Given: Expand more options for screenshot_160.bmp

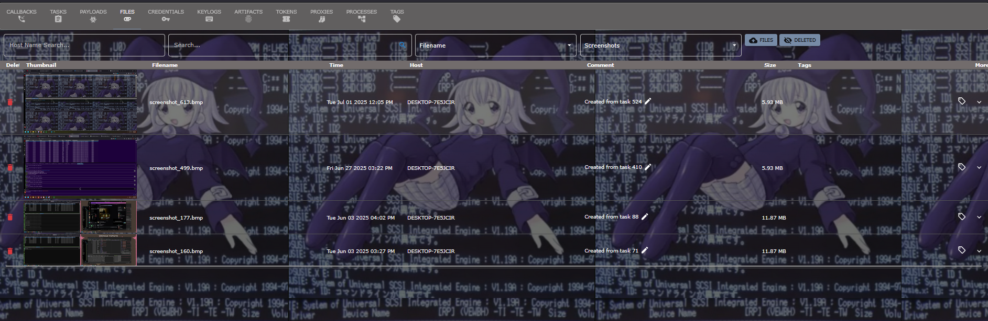Looking at the screenshot, I should (979, 251).
